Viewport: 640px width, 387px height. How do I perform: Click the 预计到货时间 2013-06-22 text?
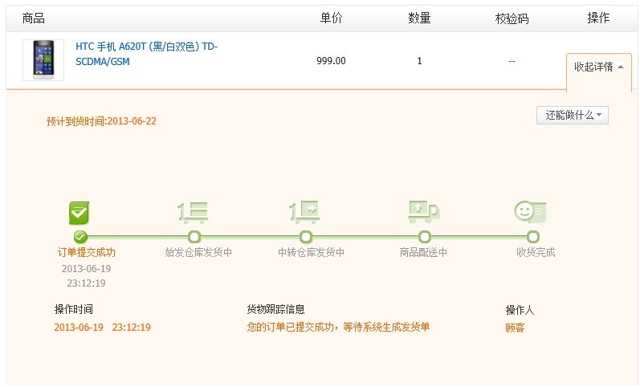(x=102, y=121)
